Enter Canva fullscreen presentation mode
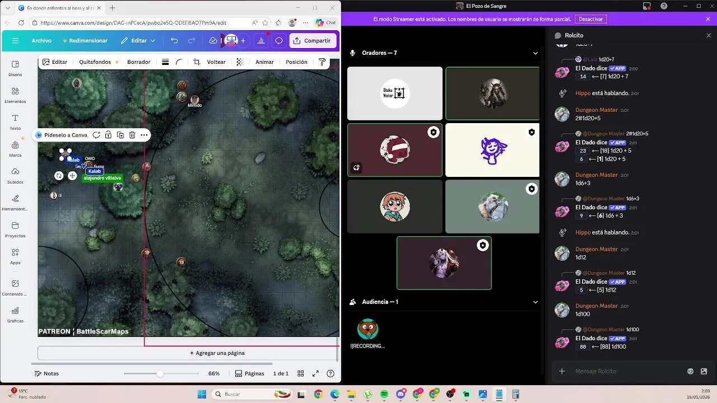 tap(315, 373)
